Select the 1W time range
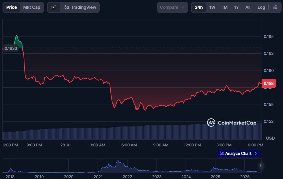Viewport: 283px width, 179px height. click(x=212, y=7)
